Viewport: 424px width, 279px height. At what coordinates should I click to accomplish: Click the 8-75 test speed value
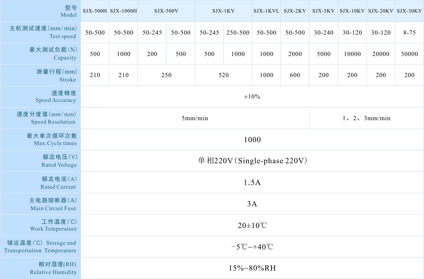[x=409, y=33]
